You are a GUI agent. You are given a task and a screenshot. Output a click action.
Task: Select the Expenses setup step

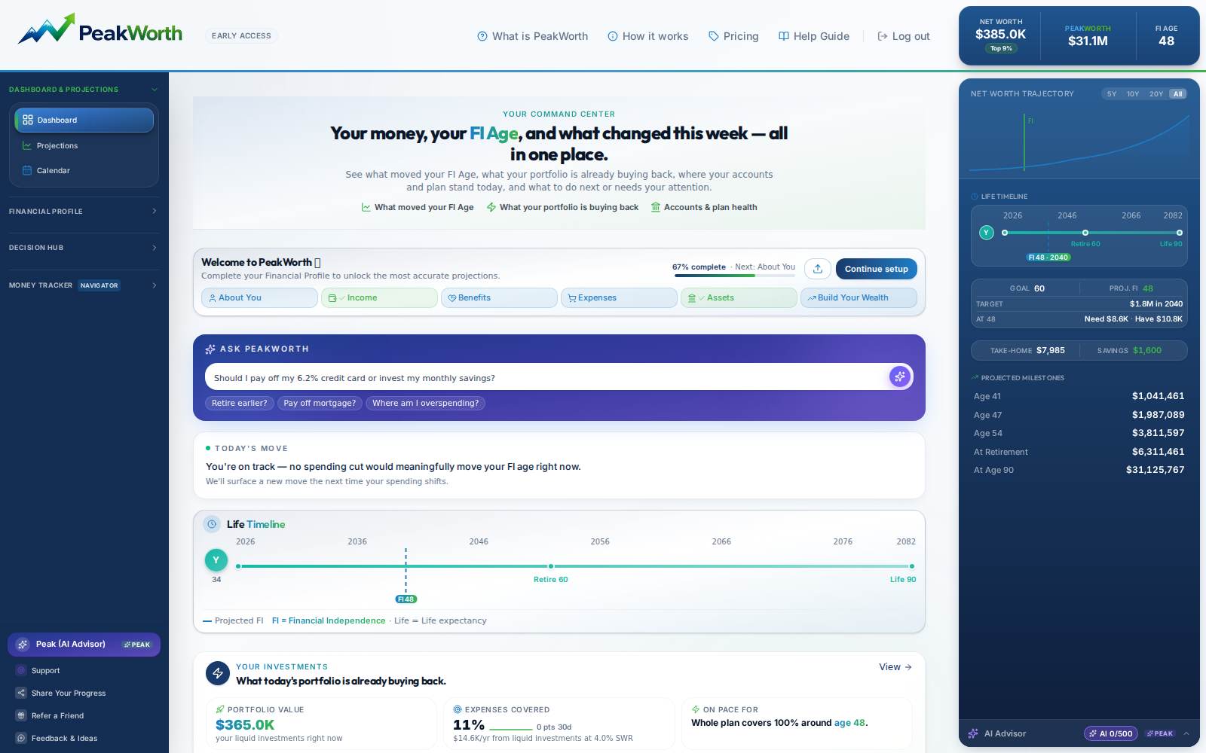[x=619, y=298]
